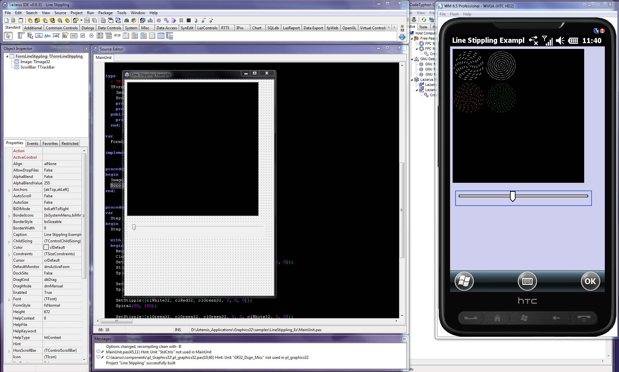
Task: Click the Windows Start button on the emulator
Action: point(464,281)
